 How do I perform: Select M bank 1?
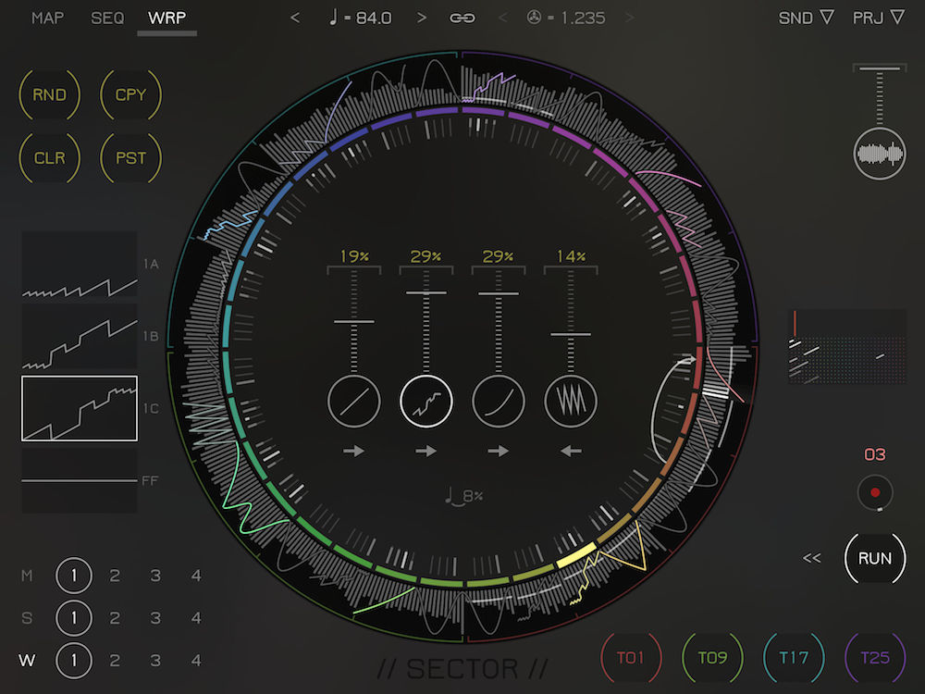tap(74, 576)
